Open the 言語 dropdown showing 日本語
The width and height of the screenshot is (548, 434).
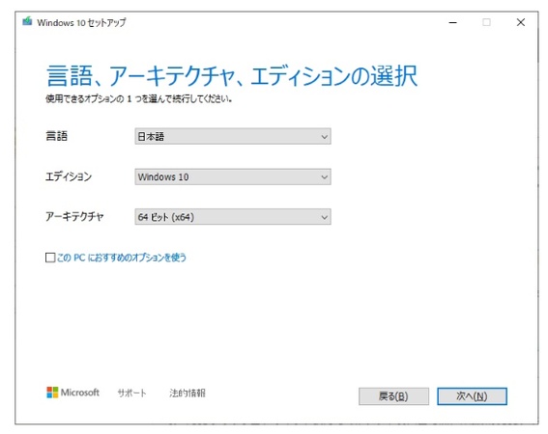(233, 136)
